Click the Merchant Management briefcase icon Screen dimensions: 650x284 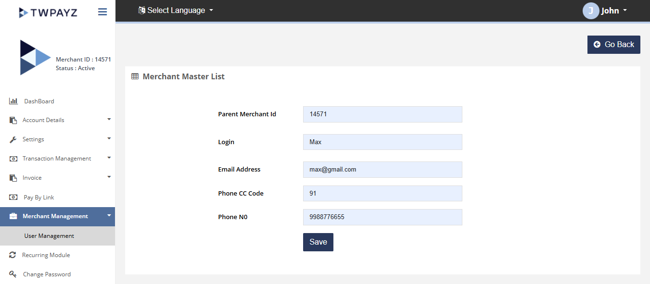tap(13, 217)
